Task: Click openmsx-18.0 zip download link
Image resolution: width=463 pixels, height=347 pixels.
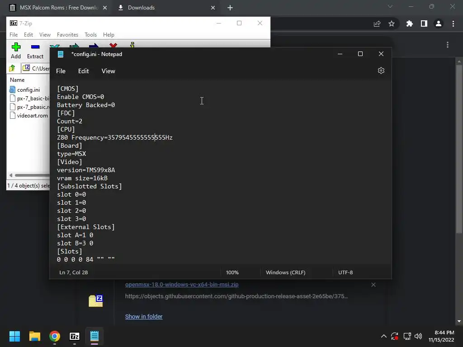Action: (182, 285)
